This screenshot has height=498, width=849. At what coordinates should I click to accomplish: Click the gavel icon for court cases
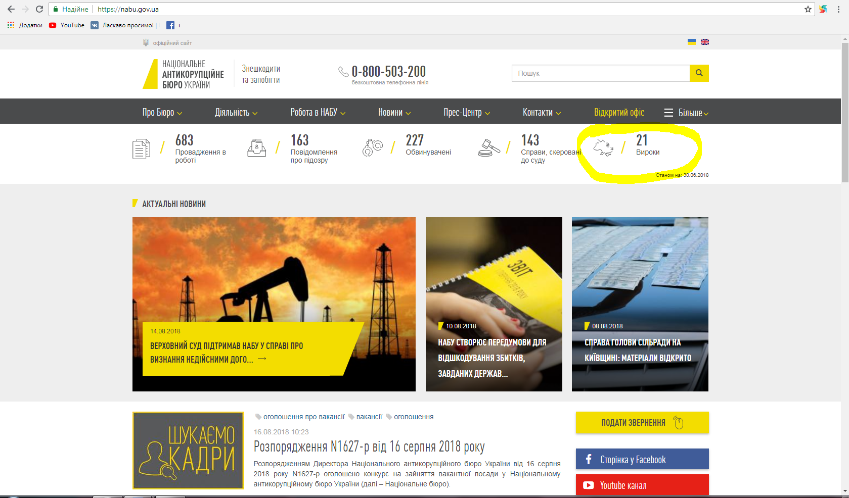click(x=489, y=148)
